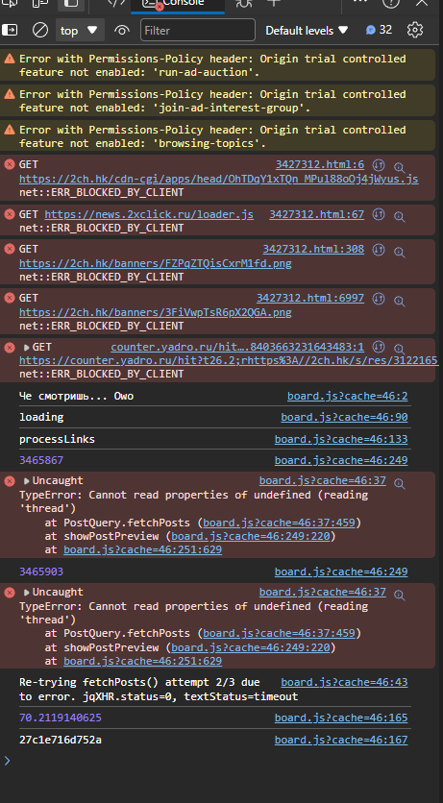Clear the console with the circle-slash icon

point(40,30)
